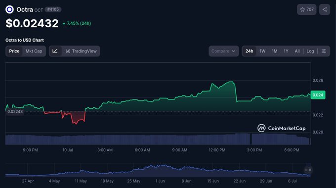Image resolution: width=336 pixels, height=188 pixels.
Task: Click the 0.026 axis label
Action: click(x=318, y=80)
